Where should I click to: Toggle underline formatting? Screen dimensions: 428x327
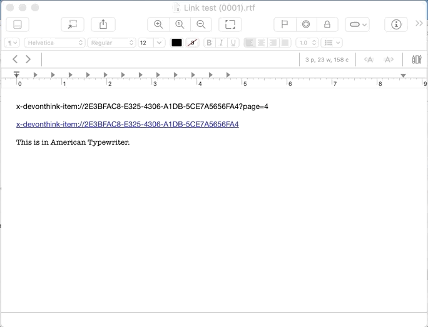(x=233, y=43)
